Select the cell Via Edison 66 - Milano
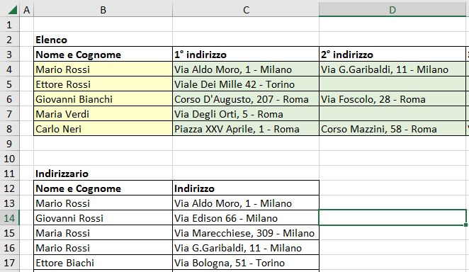 pyautogui.click(x=246, y=218)
